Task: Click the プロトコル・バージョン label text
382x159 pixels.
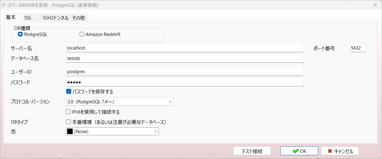Action: click(x=30, y=101)
